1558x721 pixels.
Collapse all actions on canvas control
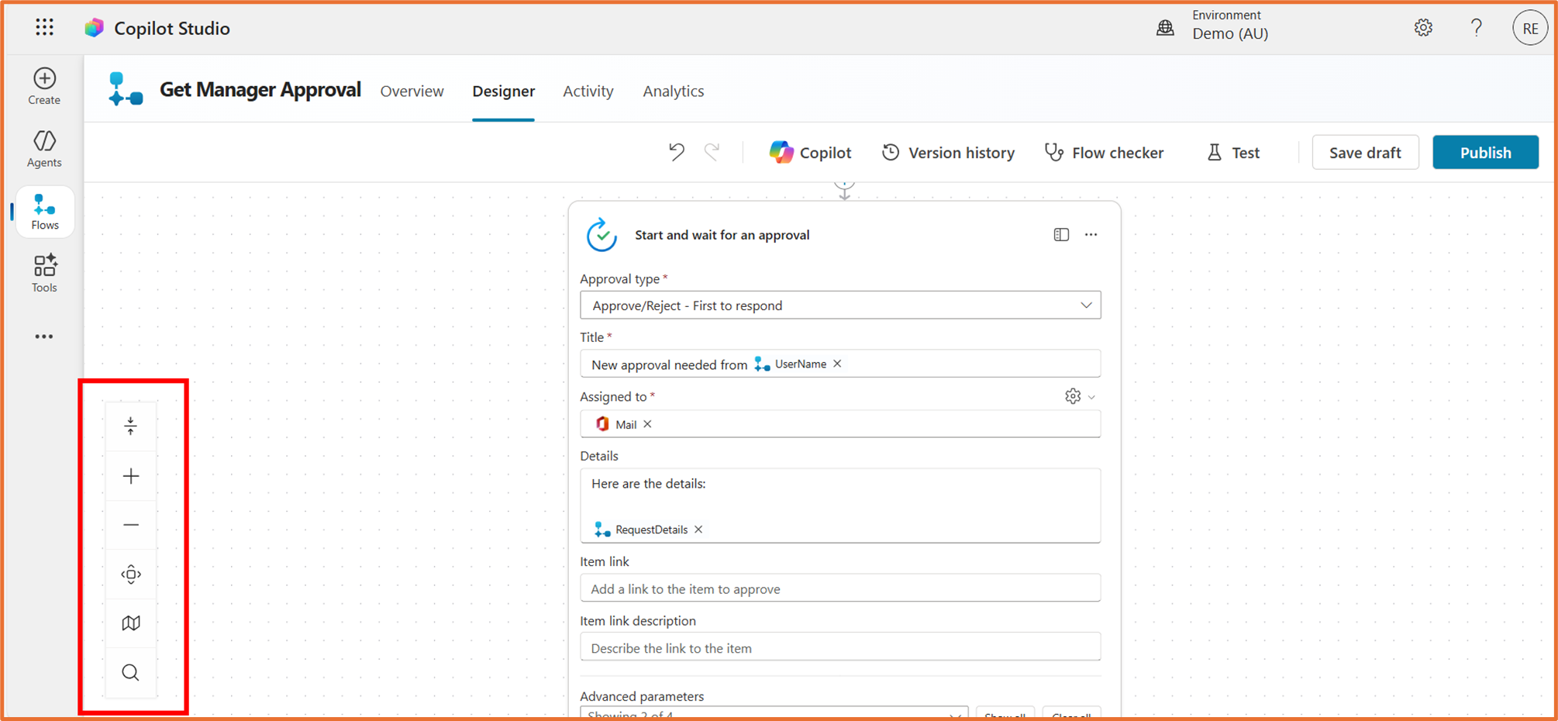[x=131, y=426]
